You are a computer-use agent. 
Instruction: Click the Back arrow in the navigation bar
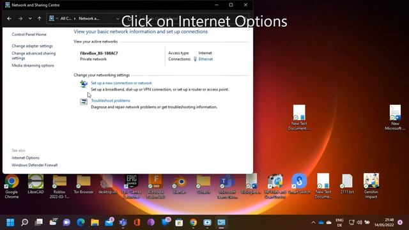[x=10, y=19]
